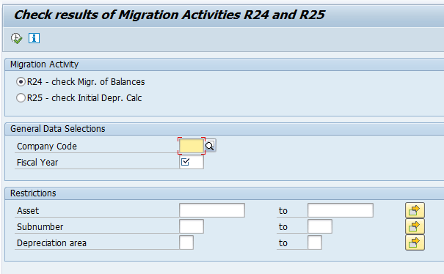Click the Depreciation area from field
The image size is (444, 274).
tap(186, 242)
